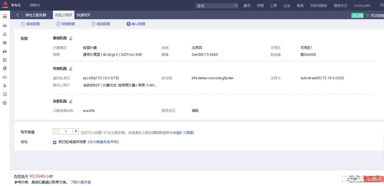Toggle the 华为镜像免责声明 agreement checkbox
This screenshot has height=186, width=384.
coord(55,142)
